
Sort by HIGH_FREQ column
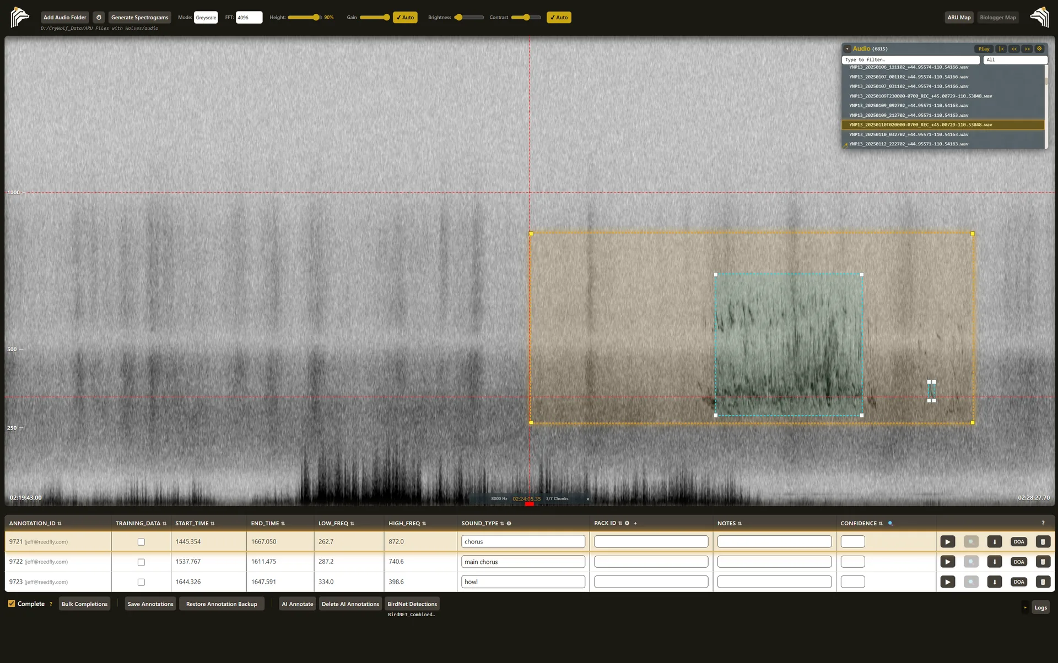click(x=407, y=523)
